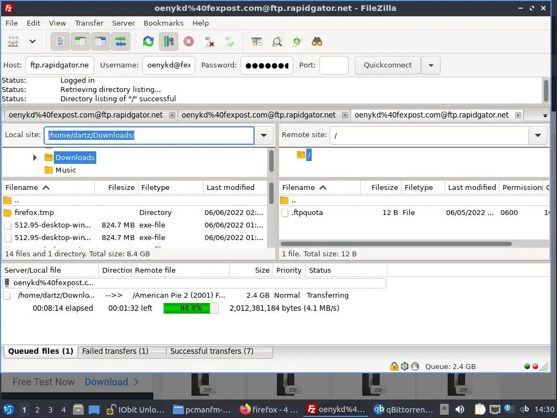557x418 pixels.
Task: Show the Successful transfers tab
Action: tap(219, 351)
